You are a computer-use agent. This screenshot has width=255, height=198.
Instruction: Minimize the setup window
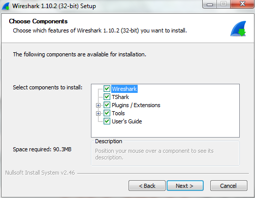click(x=210, y=4)
